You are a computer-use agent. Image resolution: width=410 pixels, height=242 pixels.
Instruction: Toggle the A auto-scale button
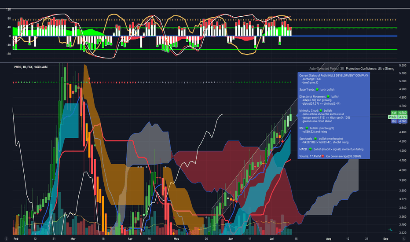tap(404, 238)
